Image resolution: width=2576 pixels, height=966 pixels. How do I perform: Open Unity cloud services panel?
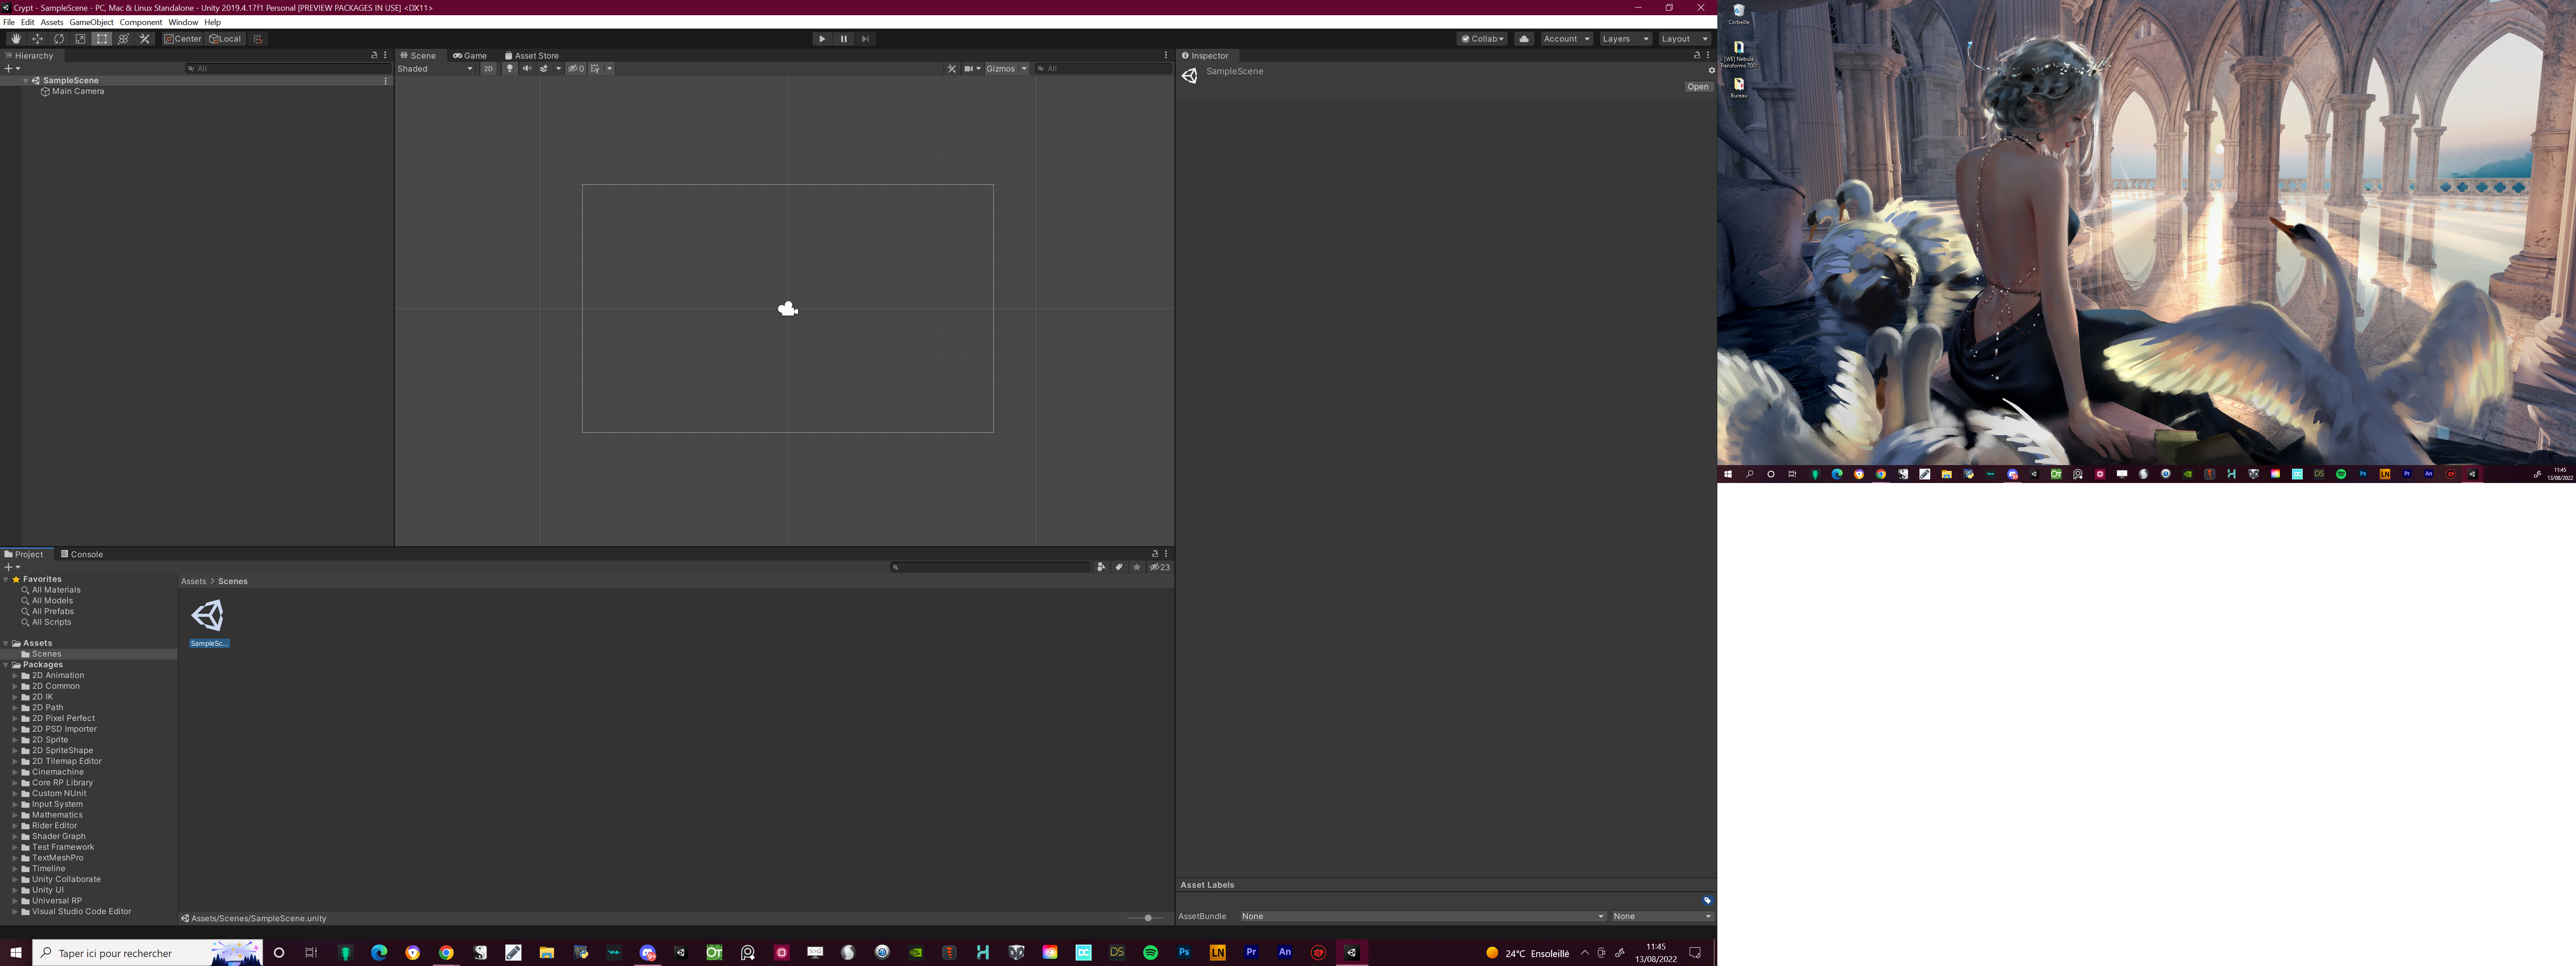point(1524,38)
